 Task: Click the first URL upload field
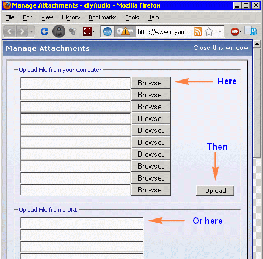(x=82, y=223)
